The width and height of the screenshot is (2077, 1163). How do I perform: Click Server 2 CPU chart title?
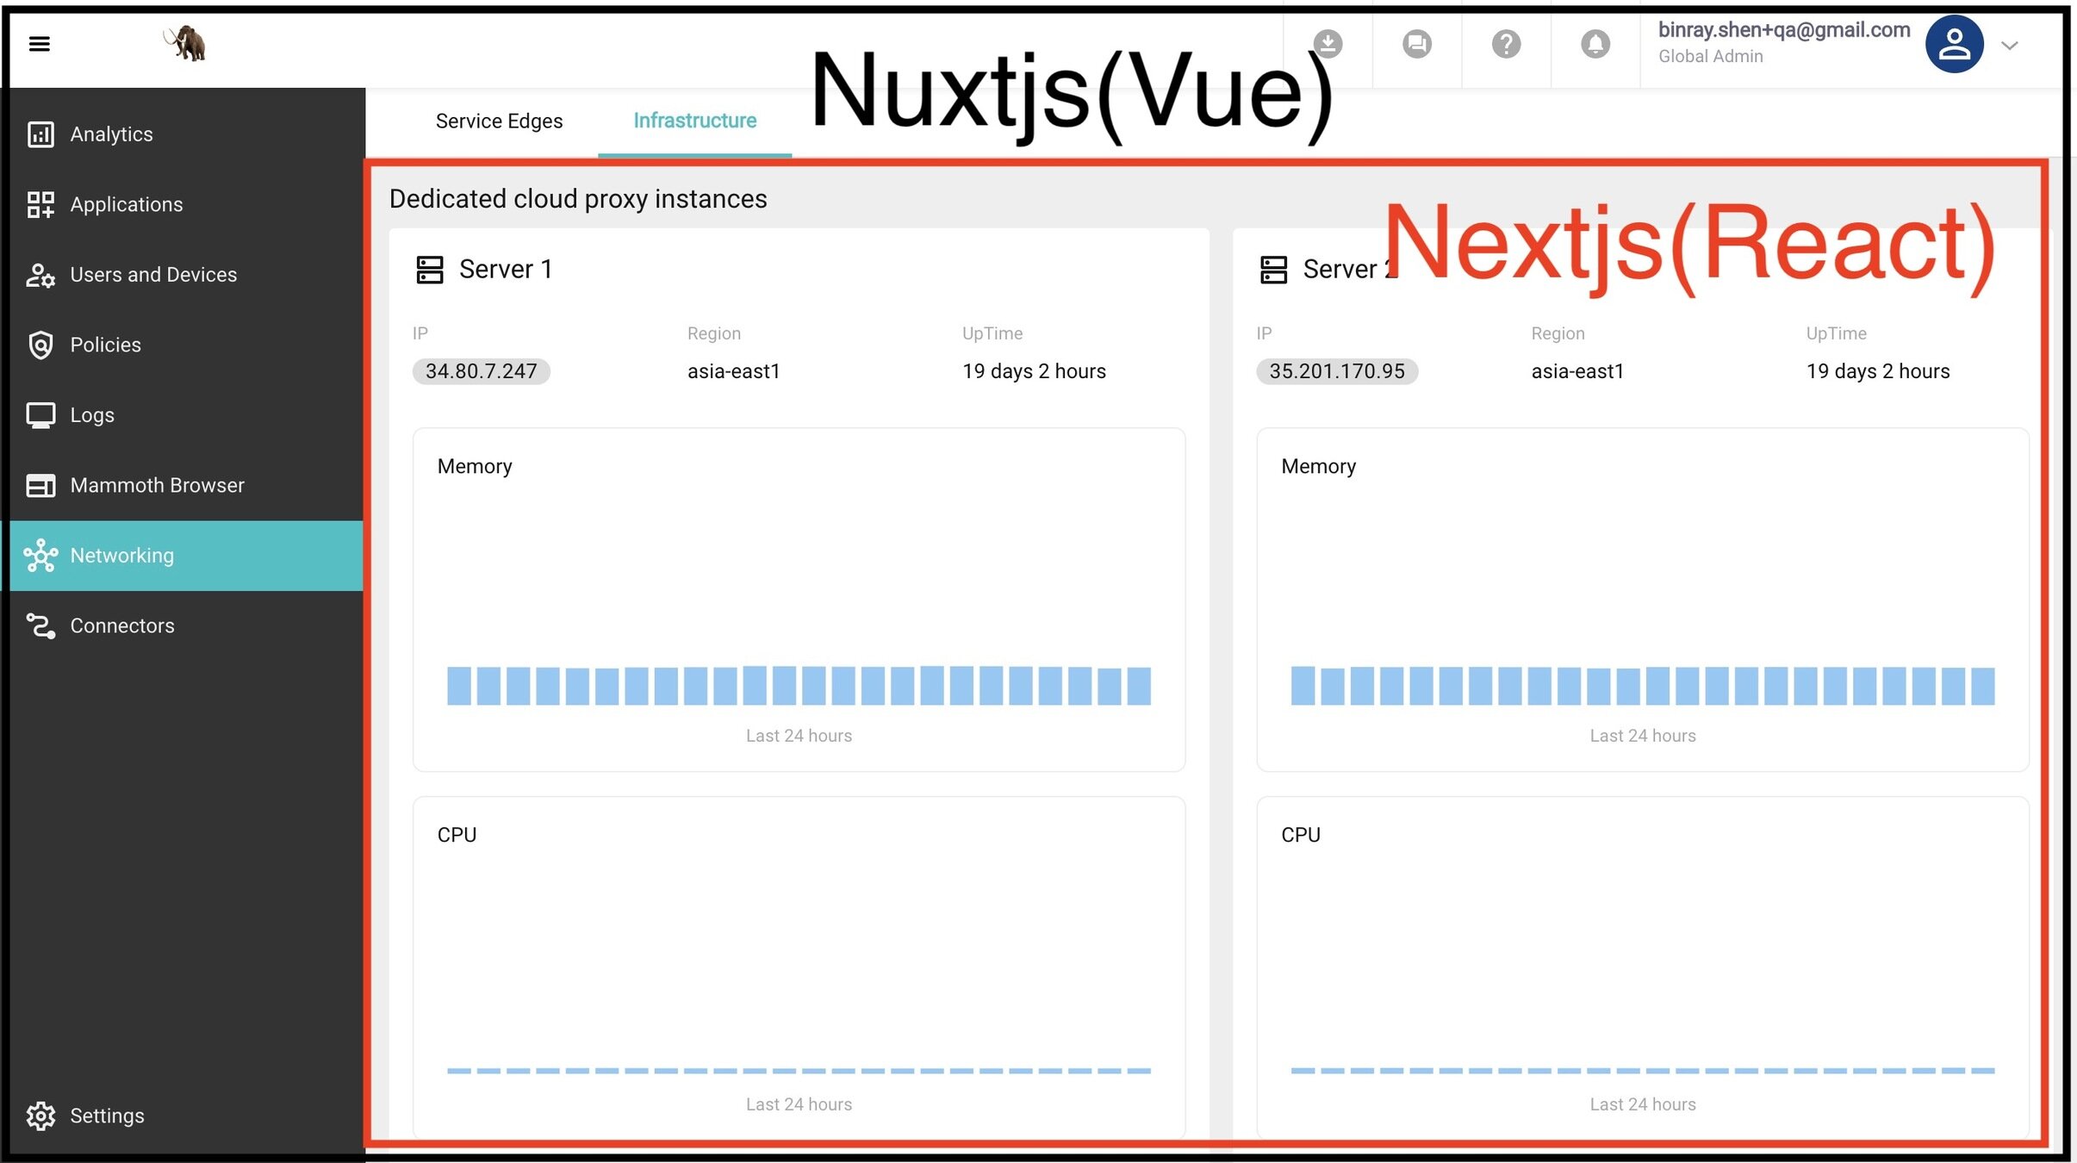pos(1301,836)
